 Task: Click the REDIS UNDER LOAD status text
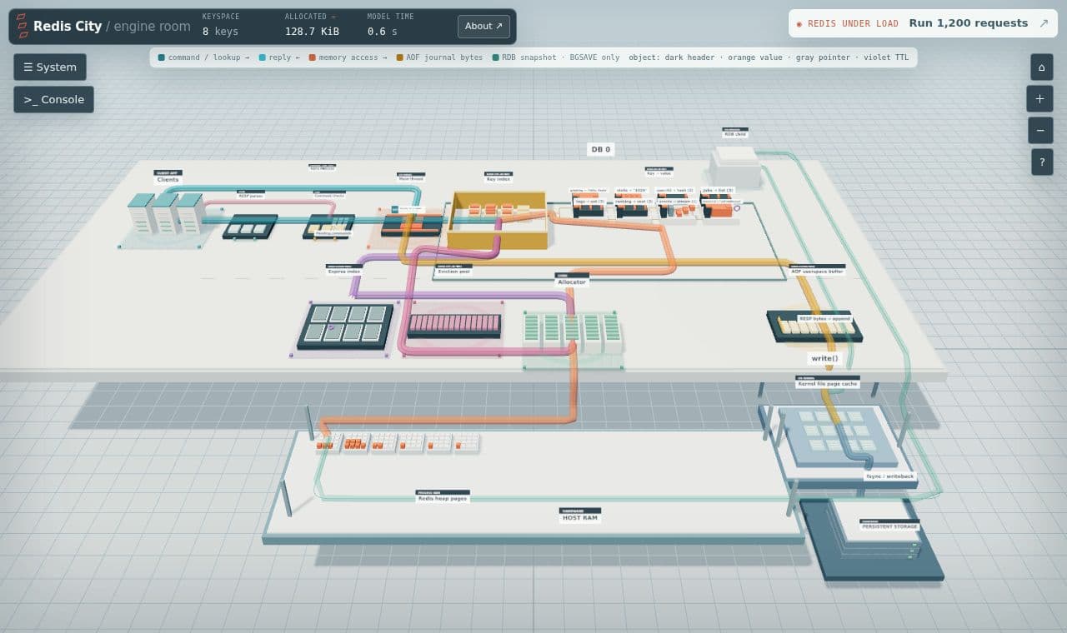pos(852,24)
